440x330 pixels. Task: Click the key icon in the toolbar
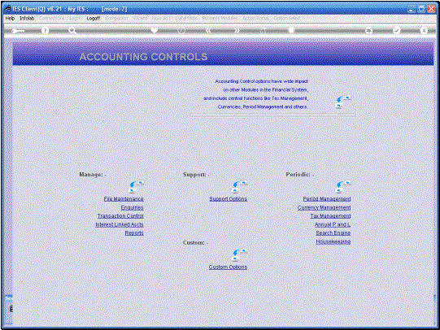18,31
